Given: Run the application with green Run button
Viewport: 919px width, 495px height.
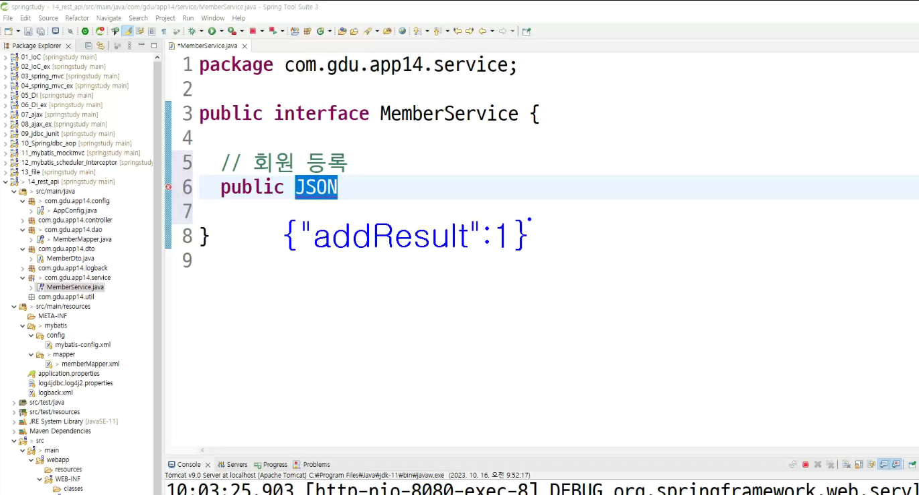Looking at the screenshot, I should 212,31.
